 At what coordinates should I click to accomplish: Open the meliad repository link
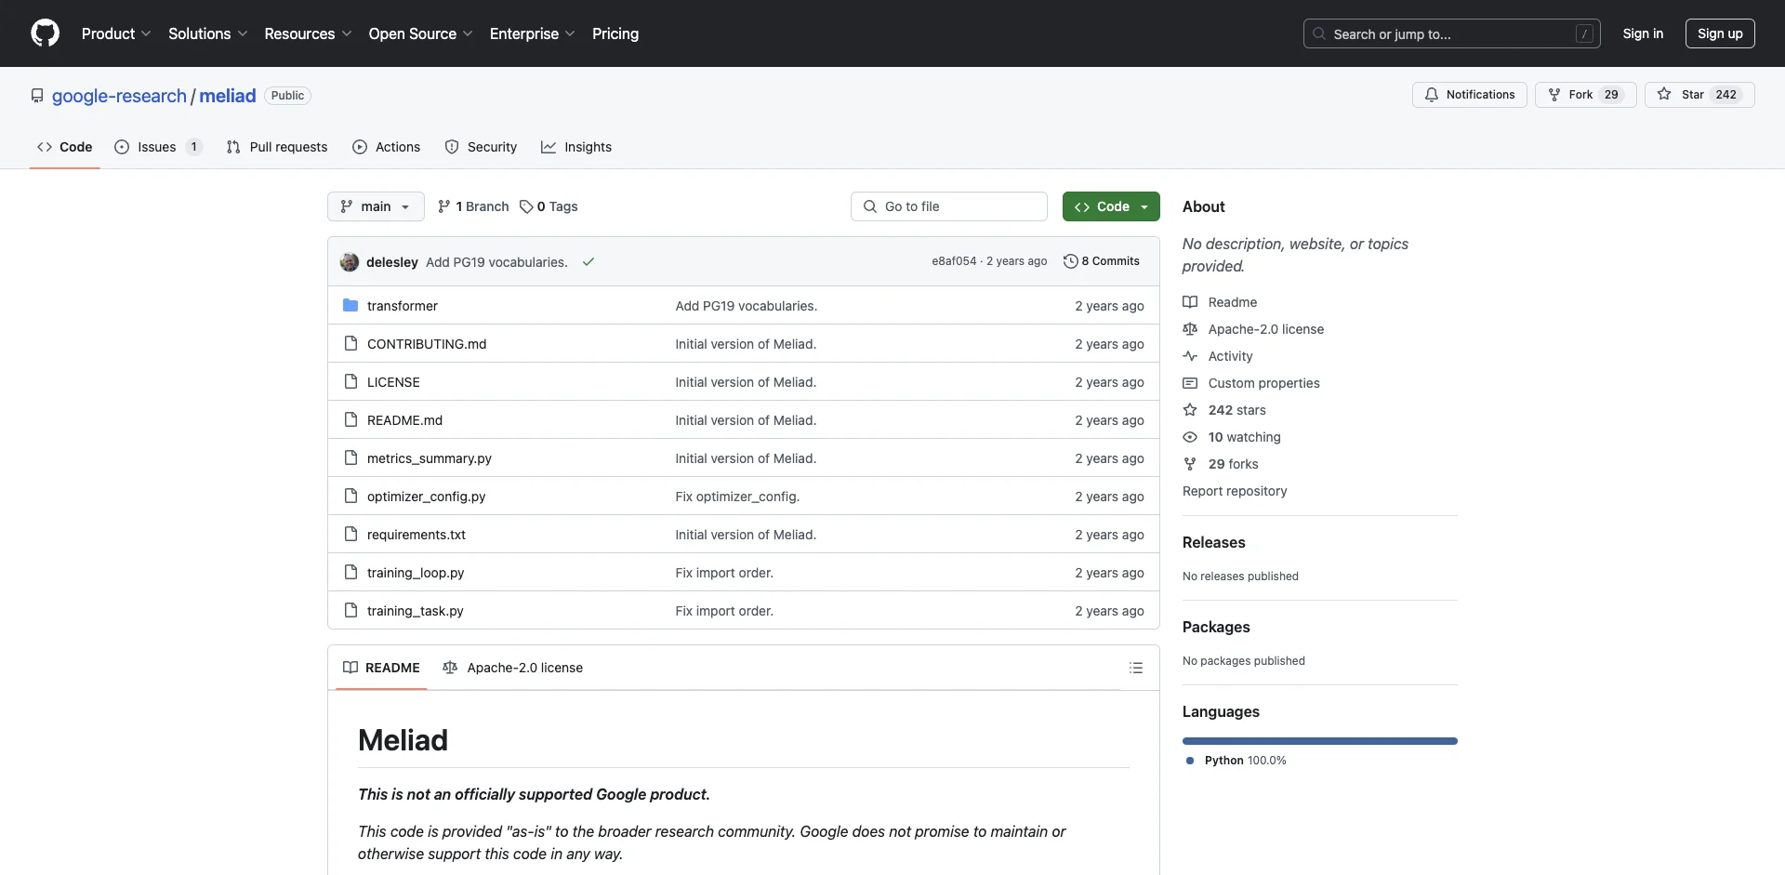(x=228, y=96)
